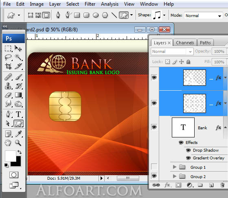The image size is (228, 198).
Task: Select the Healing Brush tool
Action: [8, 77]
